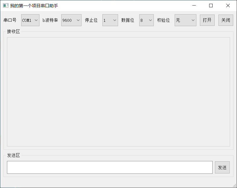Minimize the 串口助手 window

194,6
